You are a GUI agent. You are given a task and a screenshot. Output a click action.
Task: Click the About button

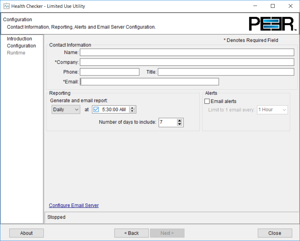point(26,233)
